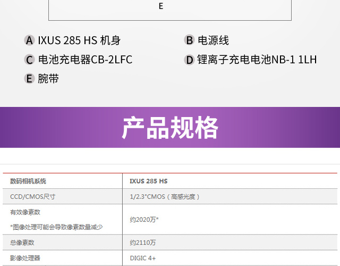
Task: Select the IXUS 285 HS 机身 label
Action: [79, 40]
